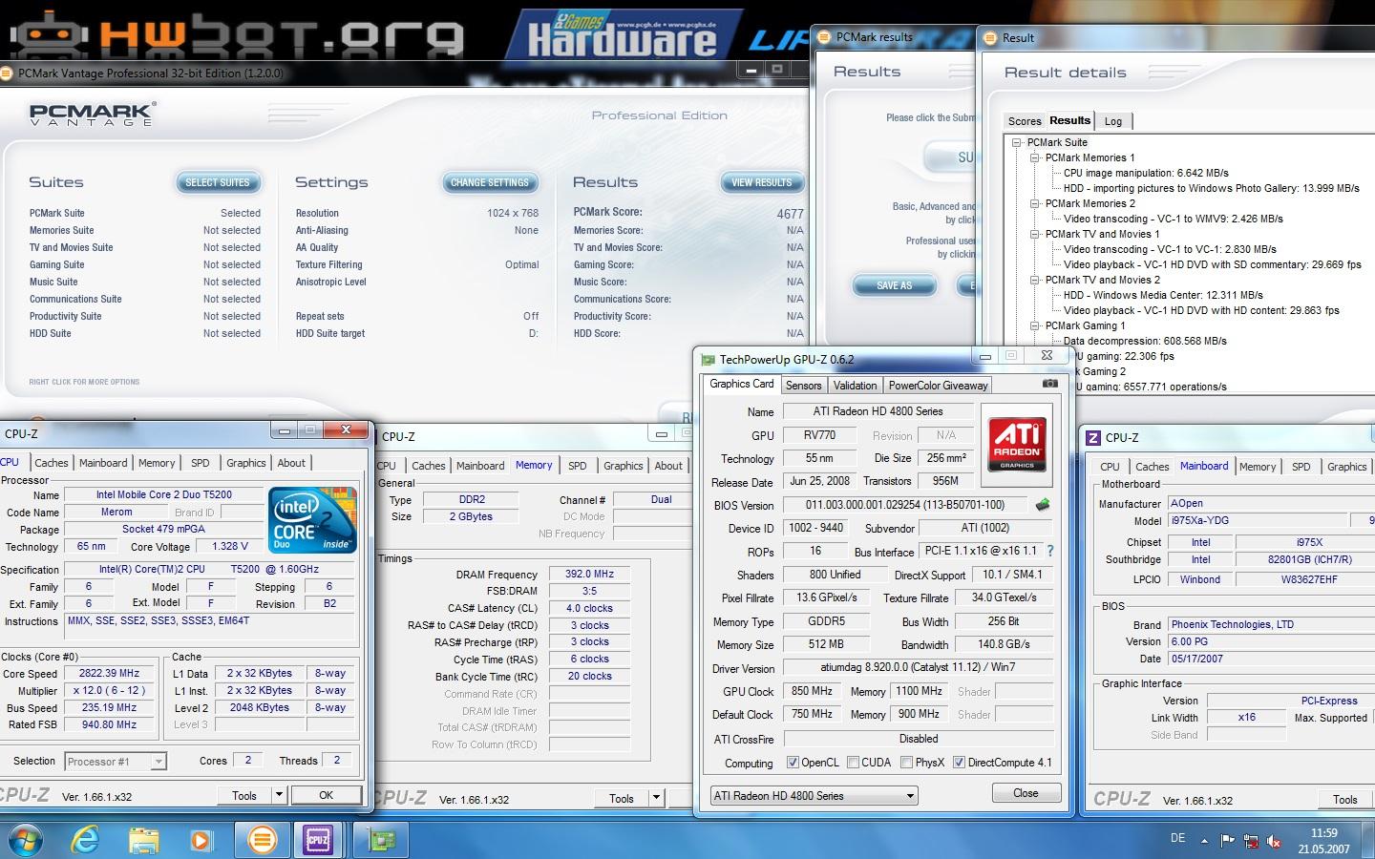
Task: Click the SAVE AS button in PCMark results
Action: (894, 285)
